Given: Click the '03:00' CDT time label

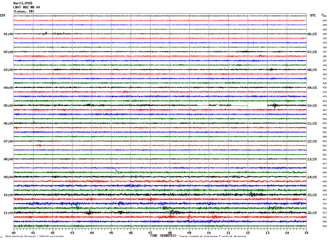Looking at the screenshot, I should 8,70.
